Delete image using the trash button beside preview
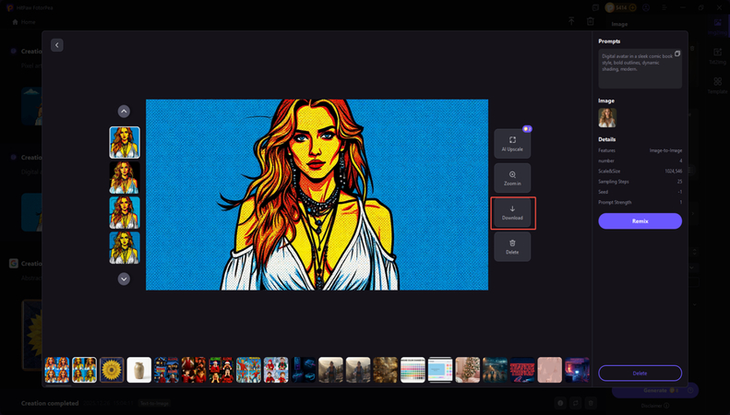 [x=512, y=246]
